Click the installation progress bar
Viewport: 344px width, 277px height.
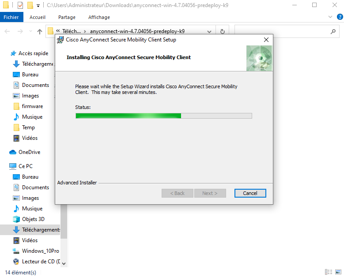tap(163, 116)
